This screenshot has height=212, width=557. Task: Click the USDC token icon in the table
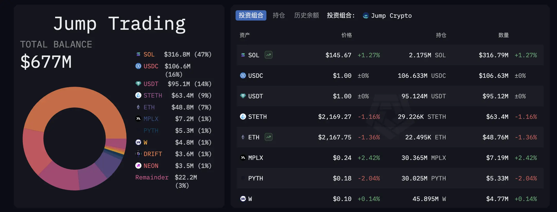click(x=242, y=75)
